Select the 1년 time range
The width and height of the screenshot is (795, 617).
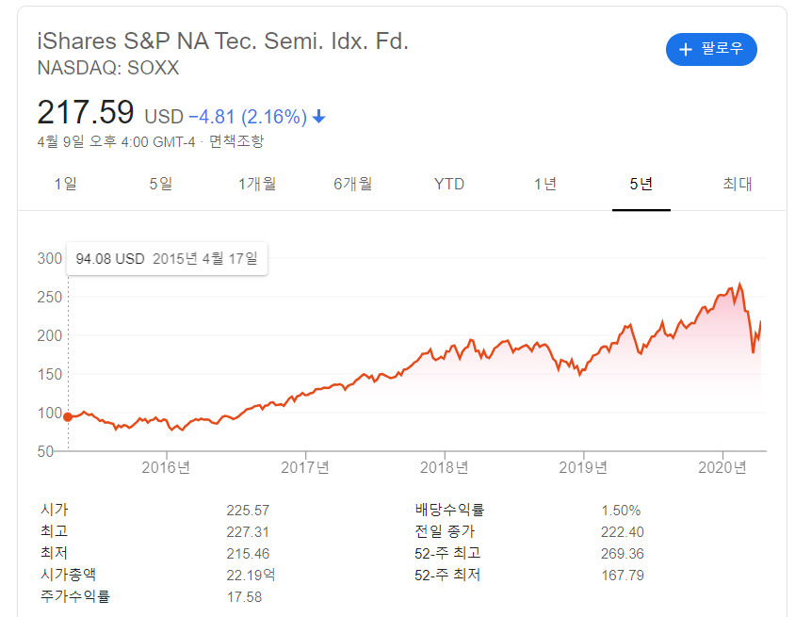(544, 184)
